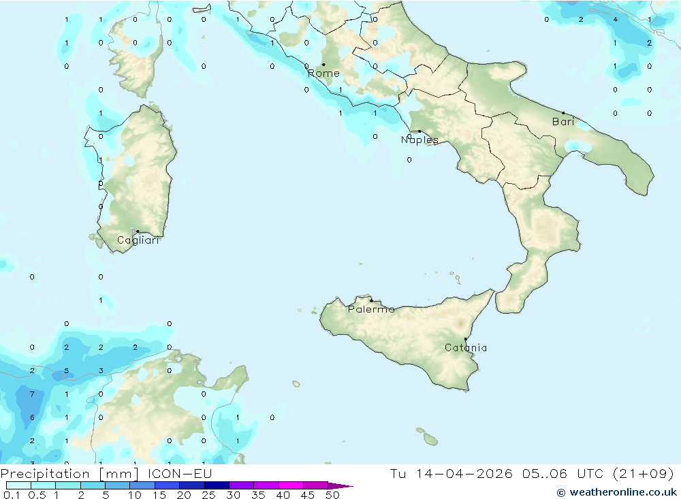Click the Naples city label

point(419,140)
